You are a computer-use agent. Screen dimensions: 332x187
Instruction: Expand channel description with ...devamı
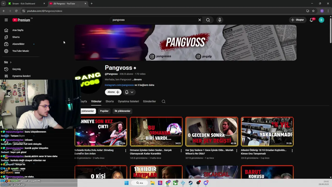pos(137,79)
